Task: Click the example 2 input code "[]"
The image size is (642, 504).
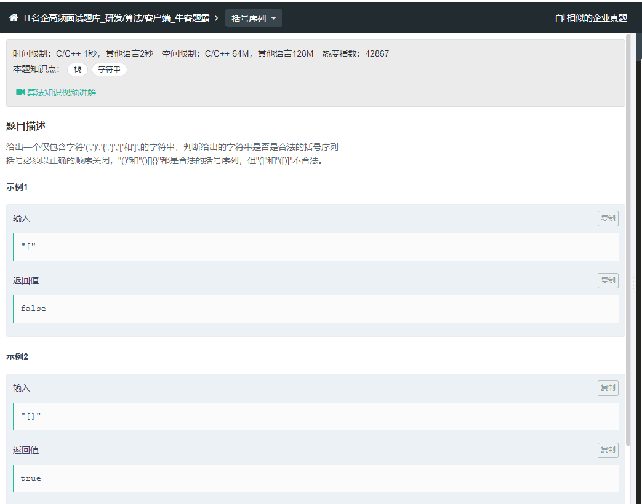Action: pos(31,416)
